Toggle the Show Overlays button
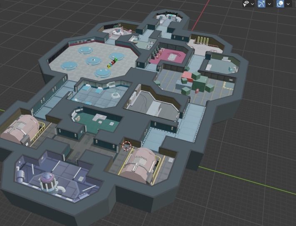The width and height of the screenshot is (296, 226). click(x=280, y=4)
